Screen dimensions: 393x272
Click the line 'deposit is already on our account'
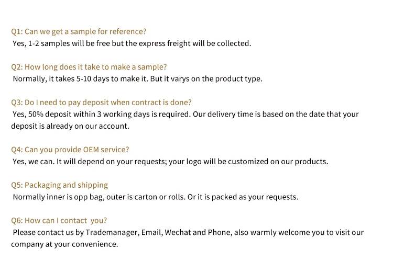[x=70, y=126]
